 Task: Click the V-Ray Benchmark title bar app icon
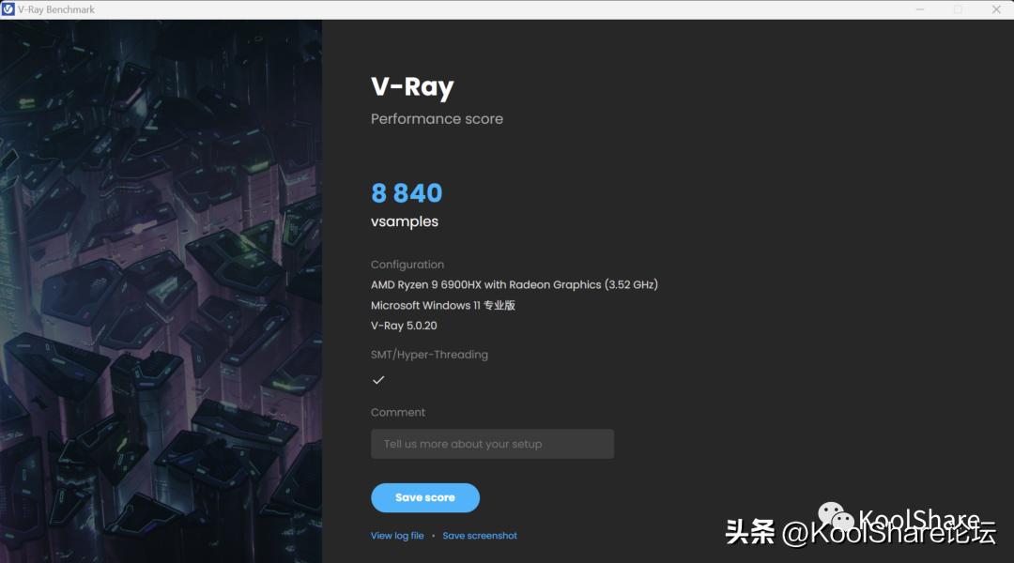8,9
